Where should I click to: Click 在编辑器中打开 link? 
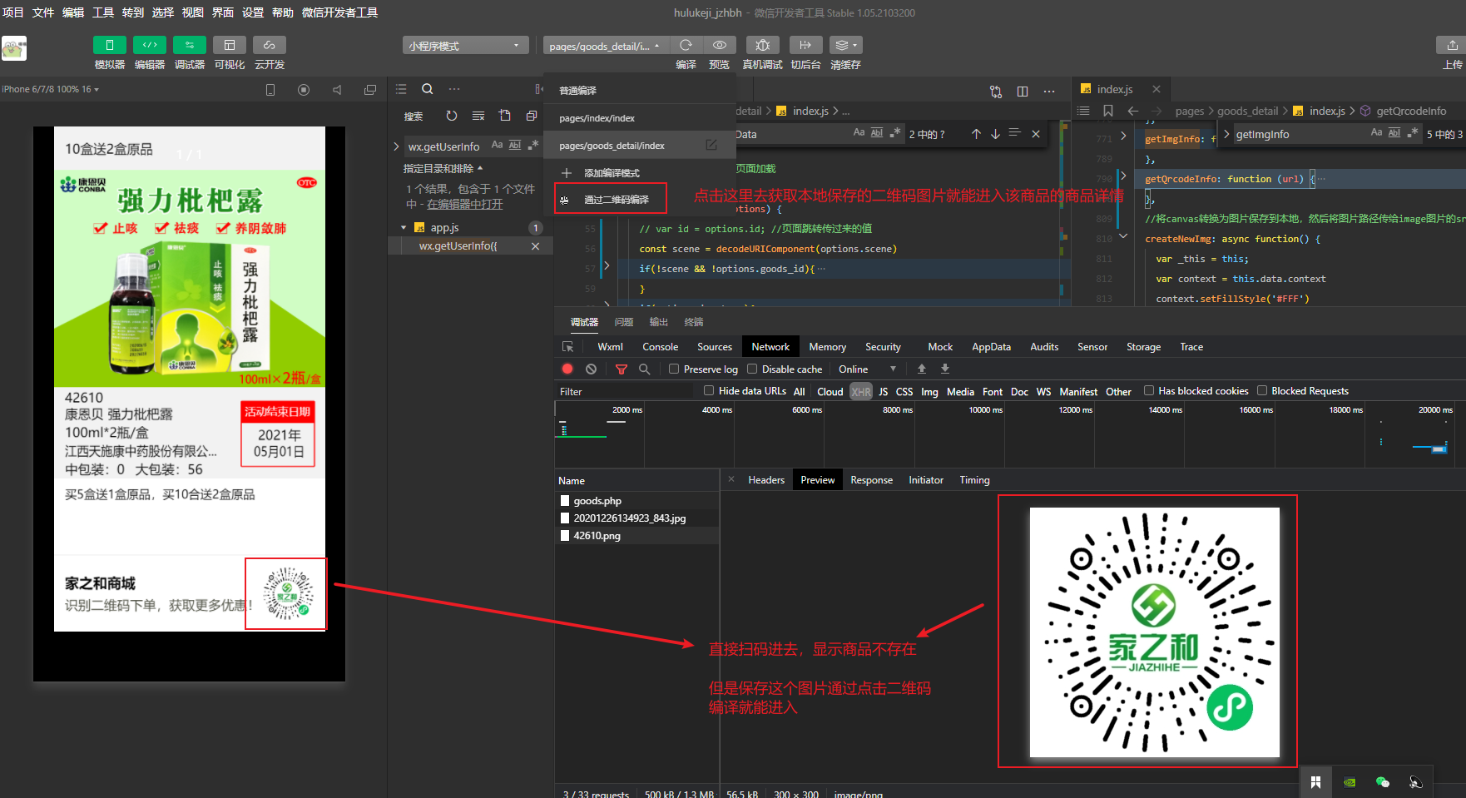pyautogui.click(x=465, y=204)
